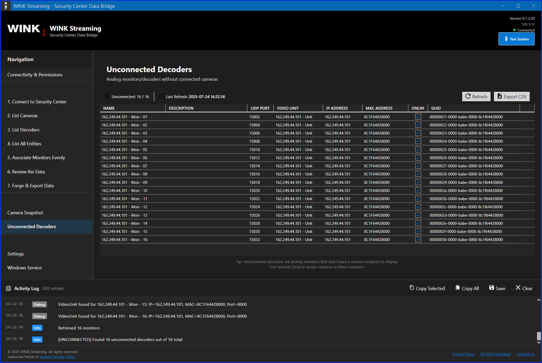Toggle Online checkbox for Mon - 16
The width and height of the screenshot is (542, 363).
[418, 239]
